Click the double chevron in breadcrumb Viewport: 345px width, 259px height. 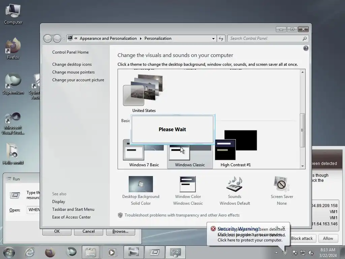pyautogui.click(x=76, y=38)
